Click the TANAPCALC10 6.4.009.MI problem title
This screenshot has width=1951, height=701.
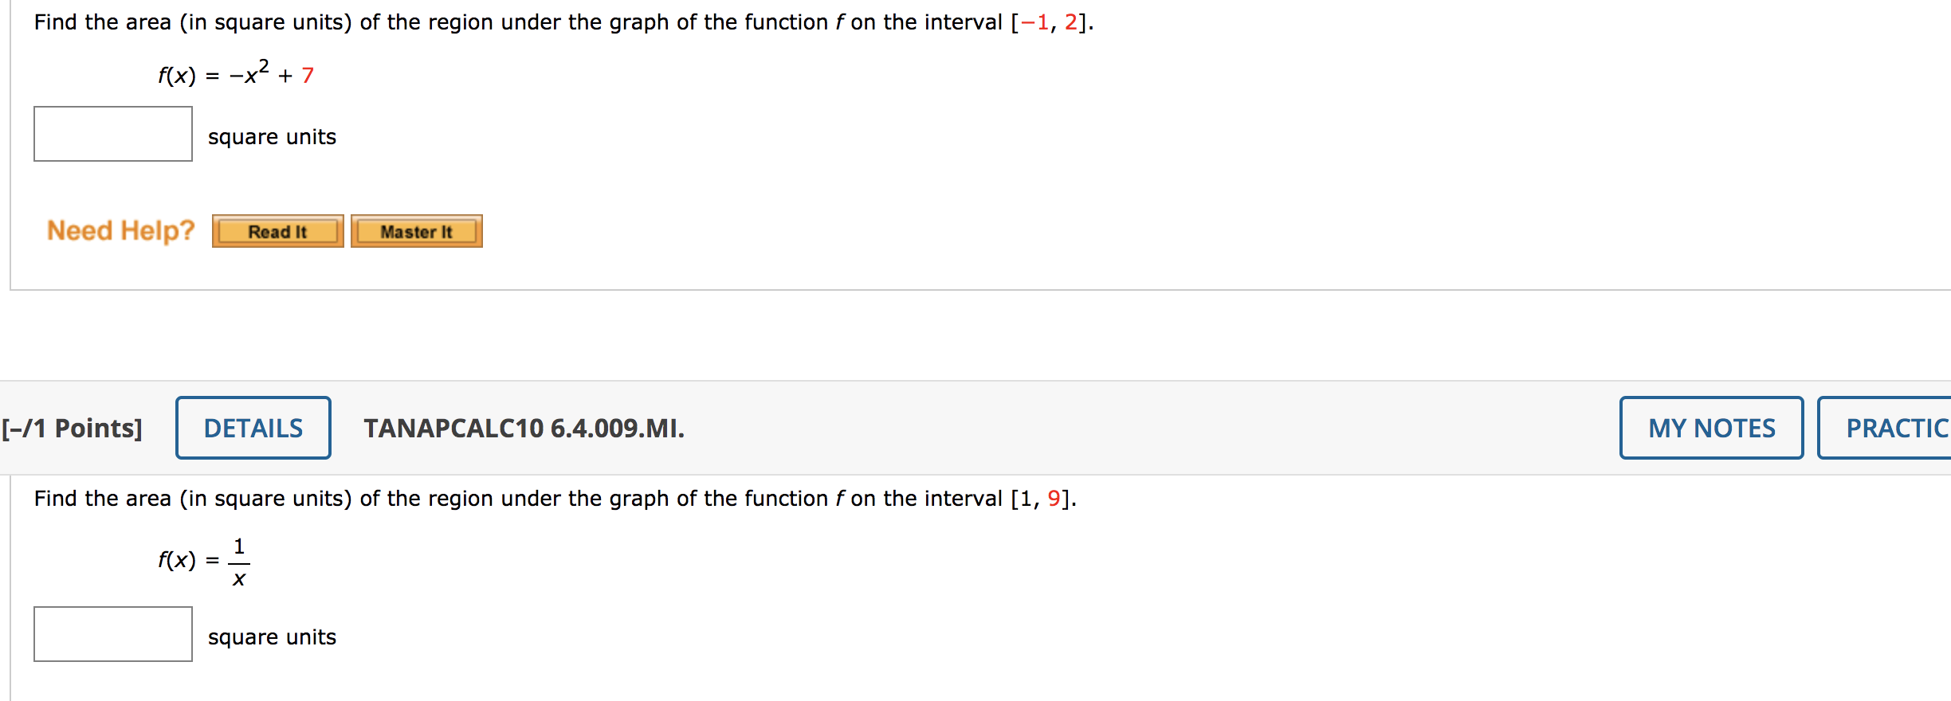(x=523, y=428)
